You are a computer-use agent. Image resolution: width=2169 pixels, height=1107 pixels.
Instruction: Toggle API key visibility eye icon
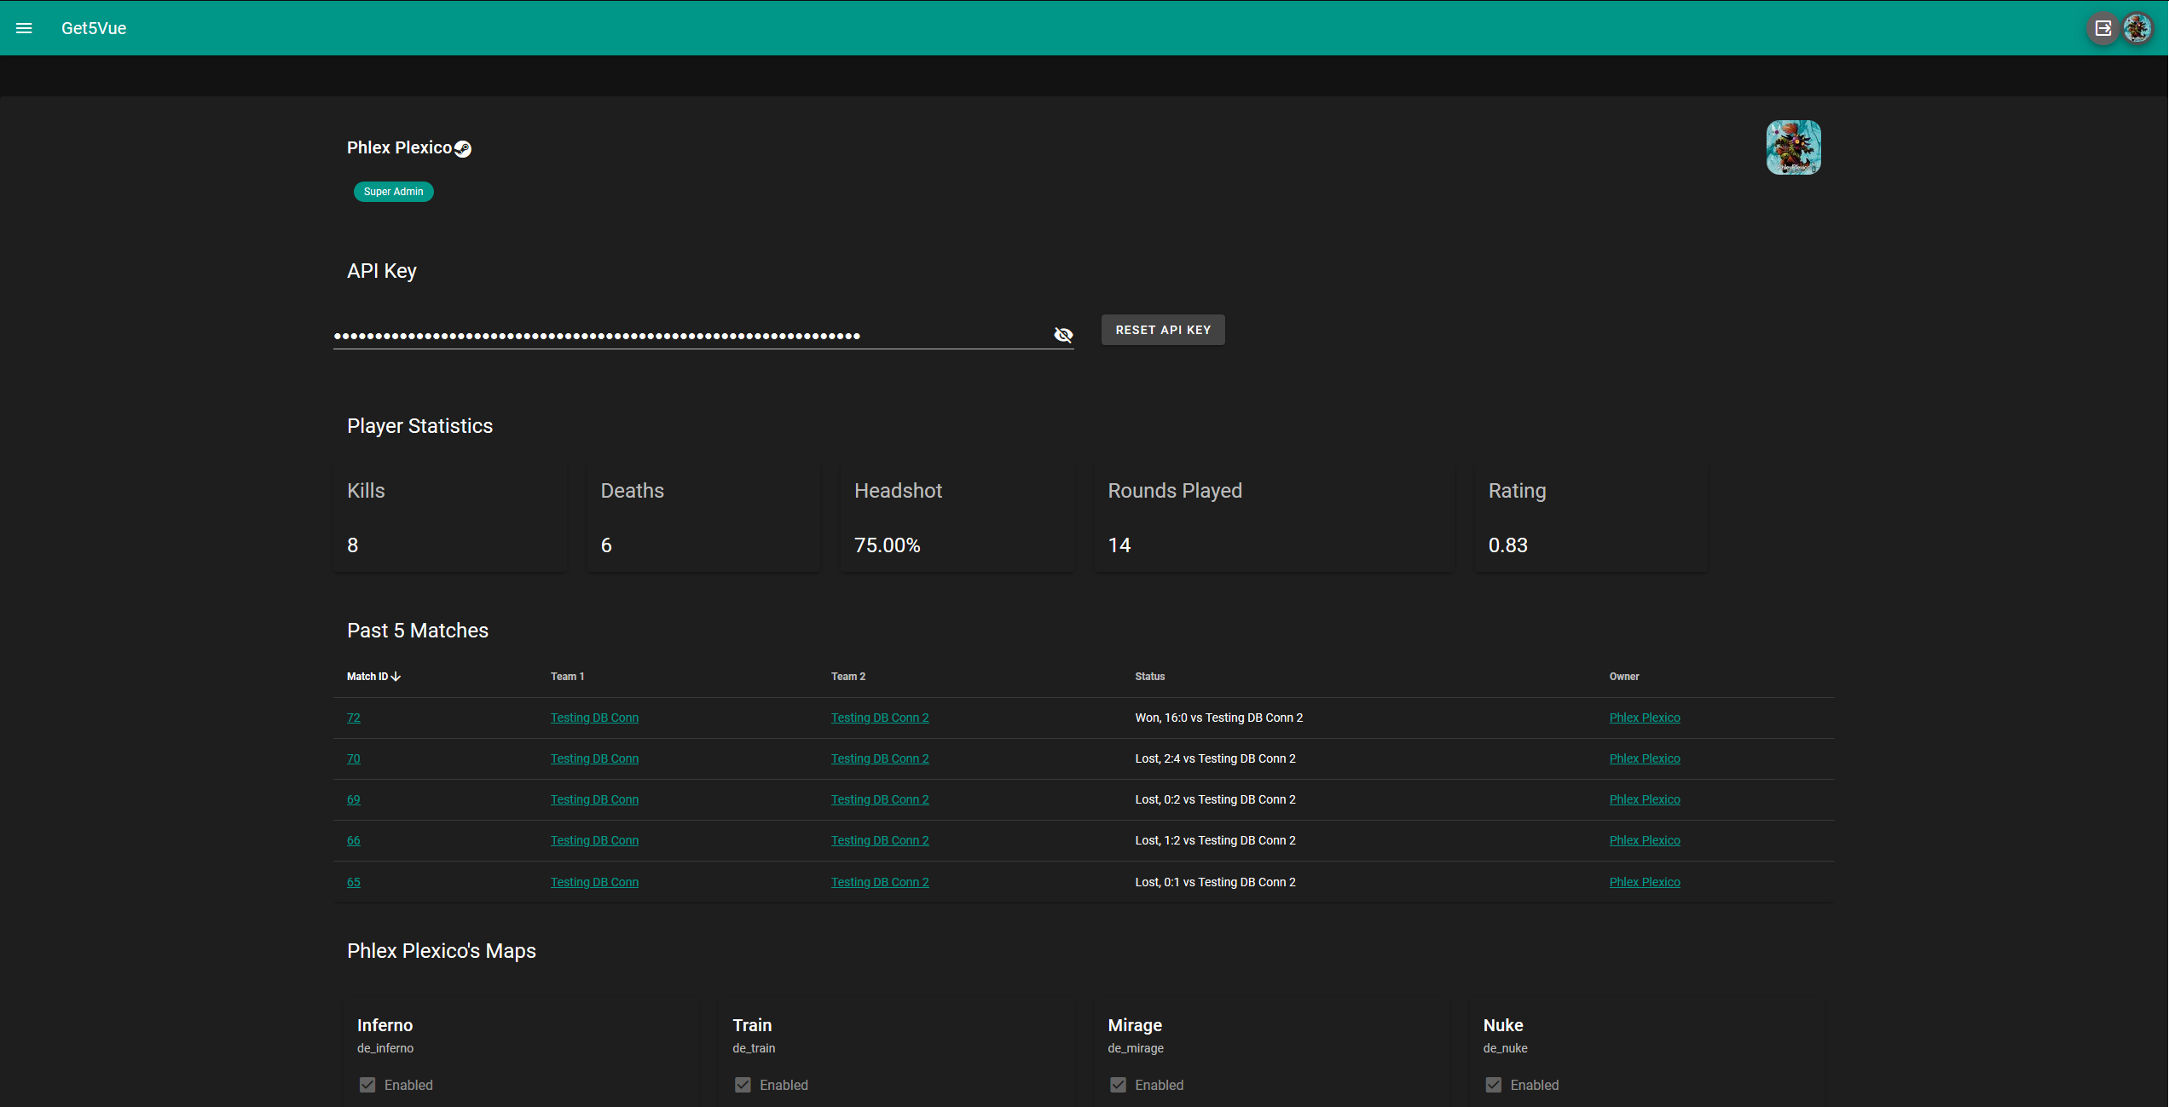[1062, 335]
